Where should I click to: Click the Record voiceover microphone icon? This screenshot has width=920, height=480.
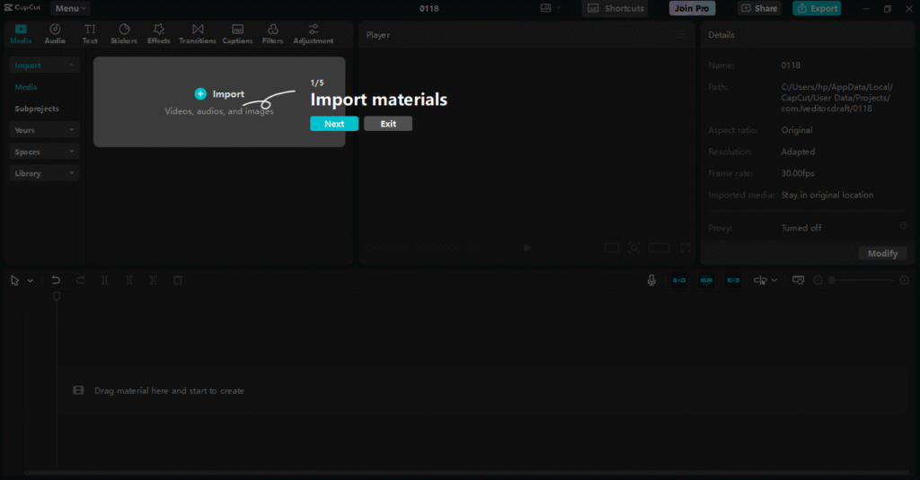(x=651, y=280)
